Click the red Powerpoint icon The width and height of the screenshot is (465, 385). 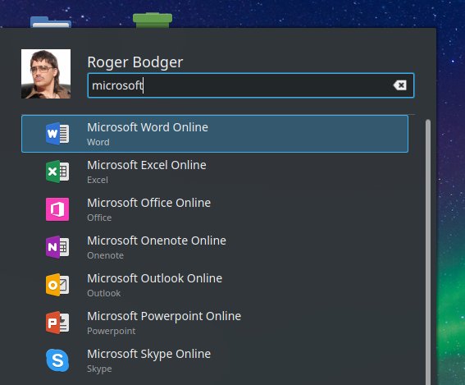57,323
